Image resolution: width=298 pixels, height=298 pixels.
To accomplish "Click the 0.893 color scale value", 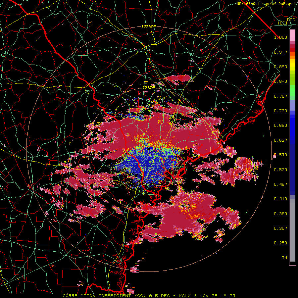I will coord(280,67).
